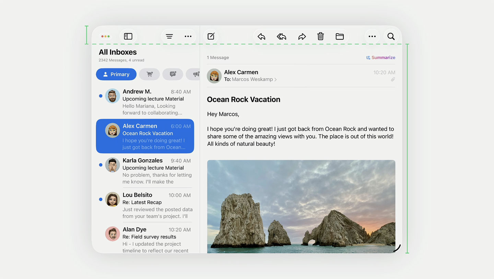
Task: Click Alan Dye avatar
Action: [x=113, y=234]
